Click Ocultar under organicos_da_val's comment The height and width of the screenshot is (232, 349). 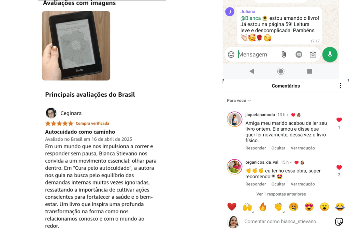[278, 184]
